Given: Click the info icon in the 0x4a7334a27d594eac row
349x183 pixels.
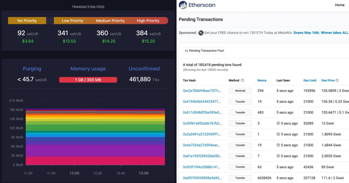Looking at the screenshot, I should [278, 145].
